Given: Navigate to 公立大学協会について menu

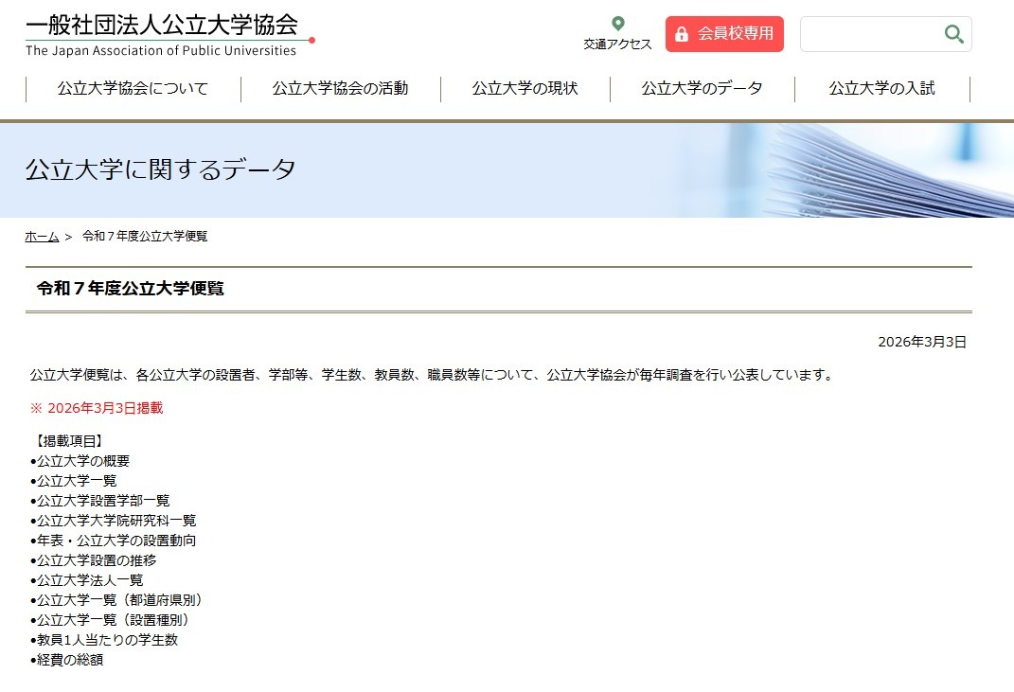Looking at the screenshot, I should [133, 88].
